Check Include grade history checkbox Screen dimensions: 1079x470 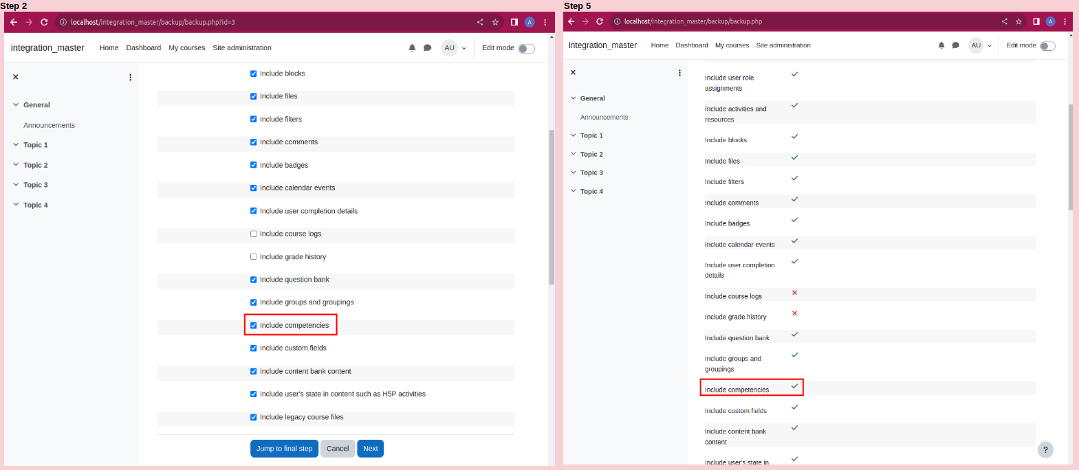point(253,257)
